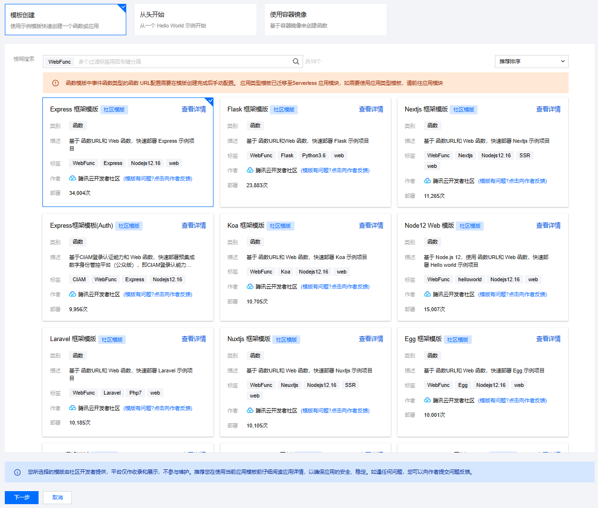Click author feedback link in Flask 框架模版 card
The height and width of the screenshot is (508, 598).
click(x=335, y=170)
